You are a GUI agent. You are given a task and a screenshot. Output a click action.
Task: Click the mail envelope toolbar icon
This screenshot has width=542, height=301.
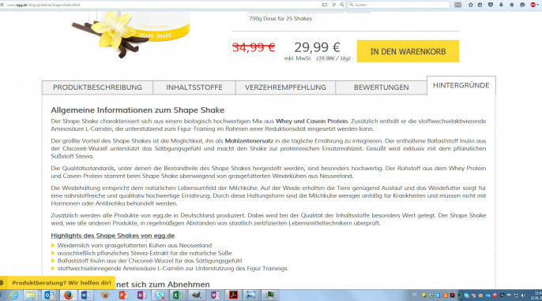point(458,5)
